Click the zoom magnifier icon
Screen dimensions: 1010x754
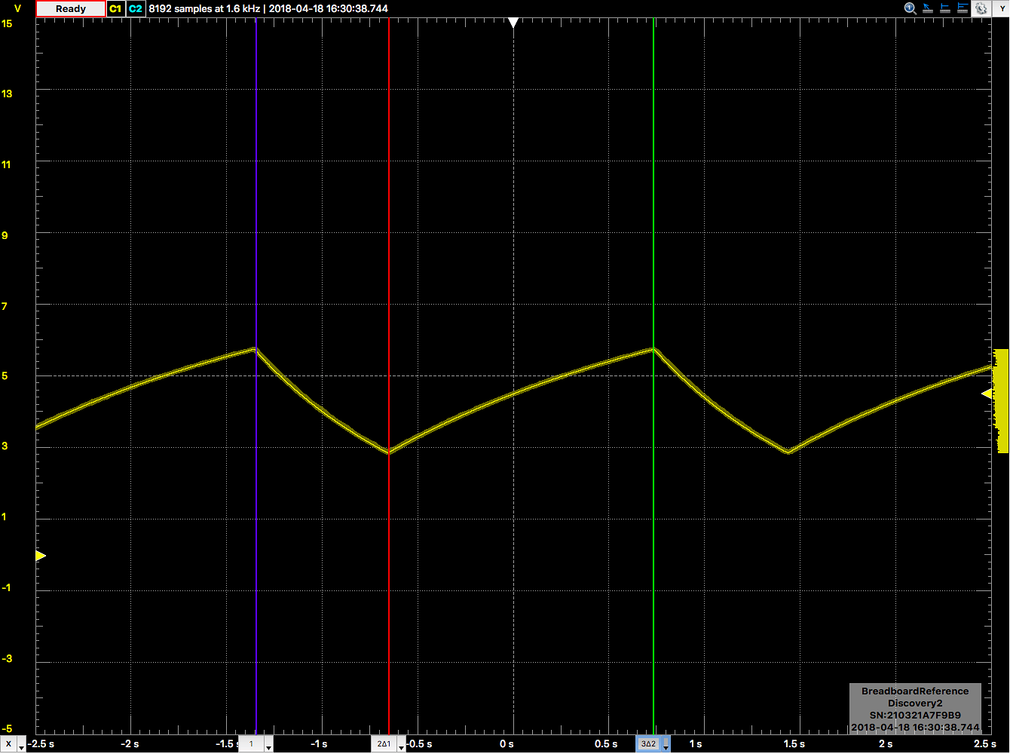pos(911,8)
